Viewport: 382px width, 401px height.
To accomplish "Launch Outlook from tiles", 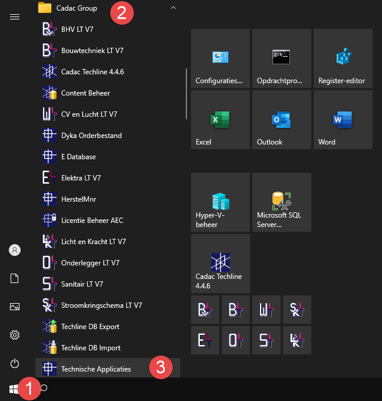I will click(x=282, y=120).
